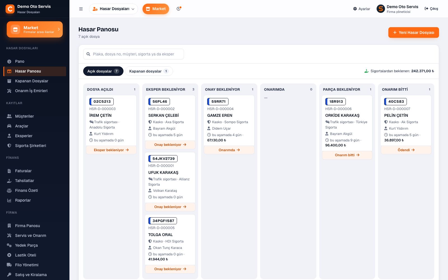Image resolution: width=448 pixels, height=280 pixels.
Task: Click Onay bekleniyor on 34PGF1587 card
Action: [x=170, y=269]
